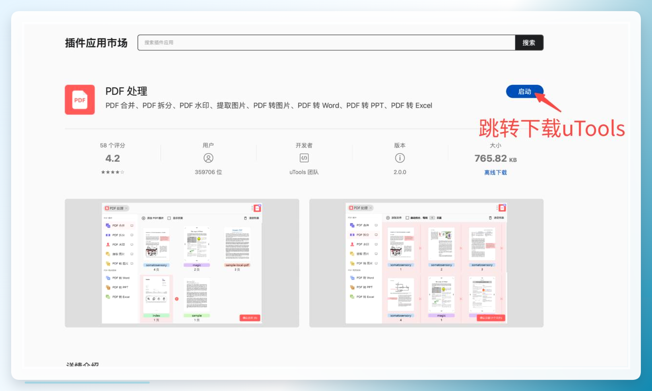Image resolution: width=652 pixels, height=391 pixels.
Task: Click the red PDF 处理 app icon
Action: click(80, 100)
